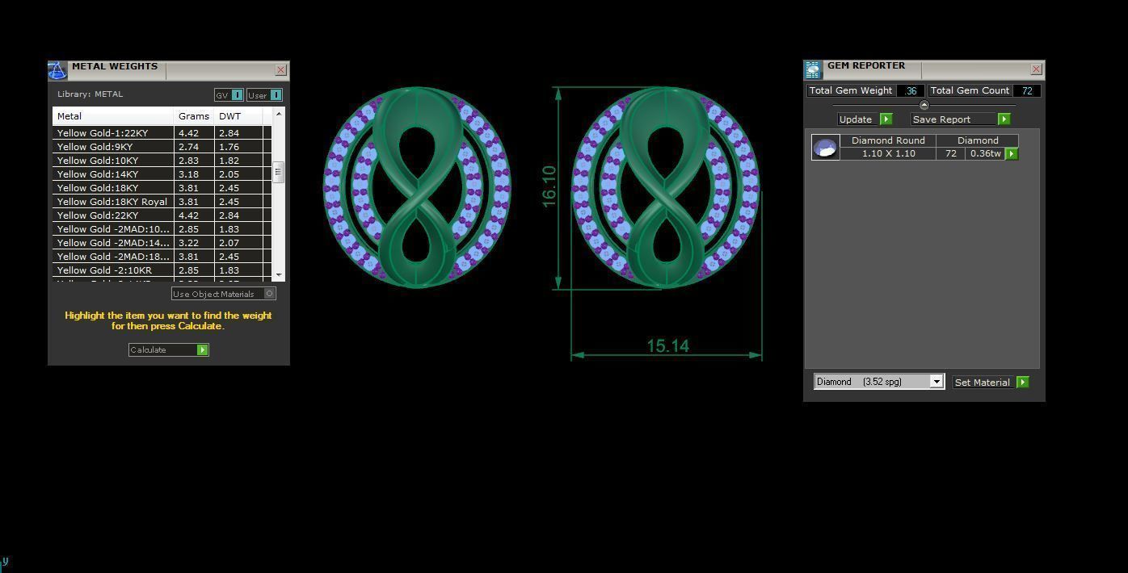Click the Library: METAL label
The width and height of the screenshot is (1128, 573).
(x=90, y=94)
